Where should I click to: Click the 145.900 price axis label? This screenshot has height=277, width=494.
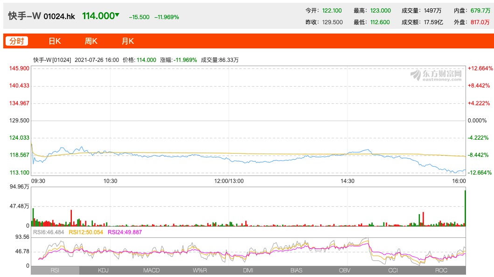point(19,68)
